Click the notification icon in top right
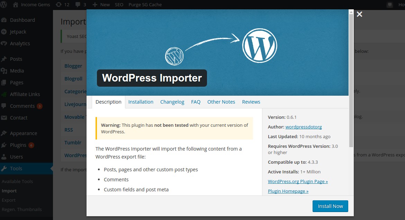 pos(390,4)
